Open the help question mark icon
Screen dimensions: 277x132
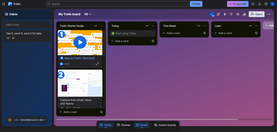[266, 4]
